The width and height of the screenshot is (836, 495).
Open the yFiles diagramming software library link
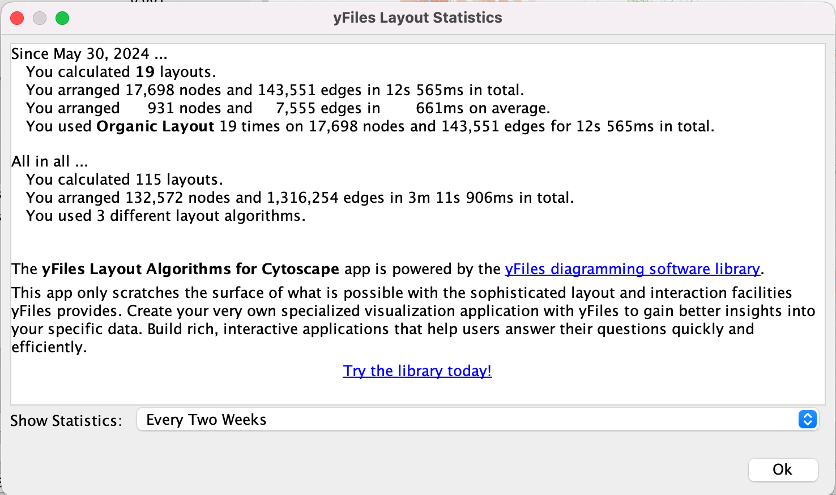(632, 269)
